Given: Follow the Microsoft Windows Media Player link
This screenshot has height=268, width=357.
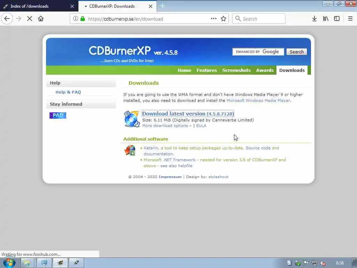Looking at the screenshot, I should pyautogui.click(x=258, y=100).
